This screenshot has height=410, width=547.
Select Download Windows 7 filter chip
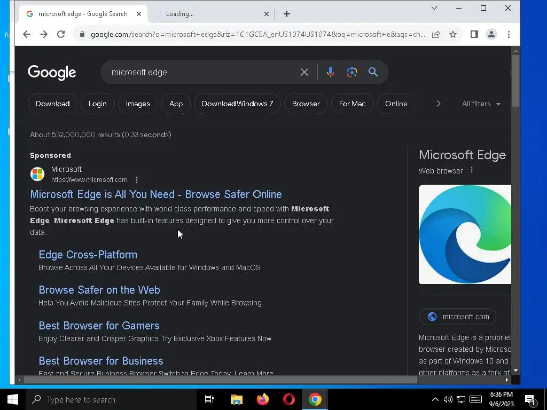coord(237,104)
